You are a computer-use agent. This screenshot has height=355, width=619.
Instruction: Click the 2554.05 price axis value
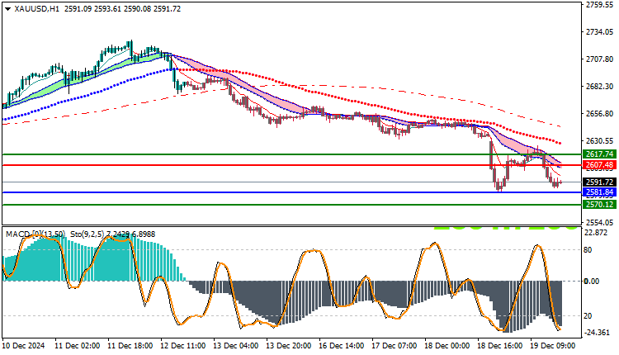pyautogui.click(x=600, y=222)
